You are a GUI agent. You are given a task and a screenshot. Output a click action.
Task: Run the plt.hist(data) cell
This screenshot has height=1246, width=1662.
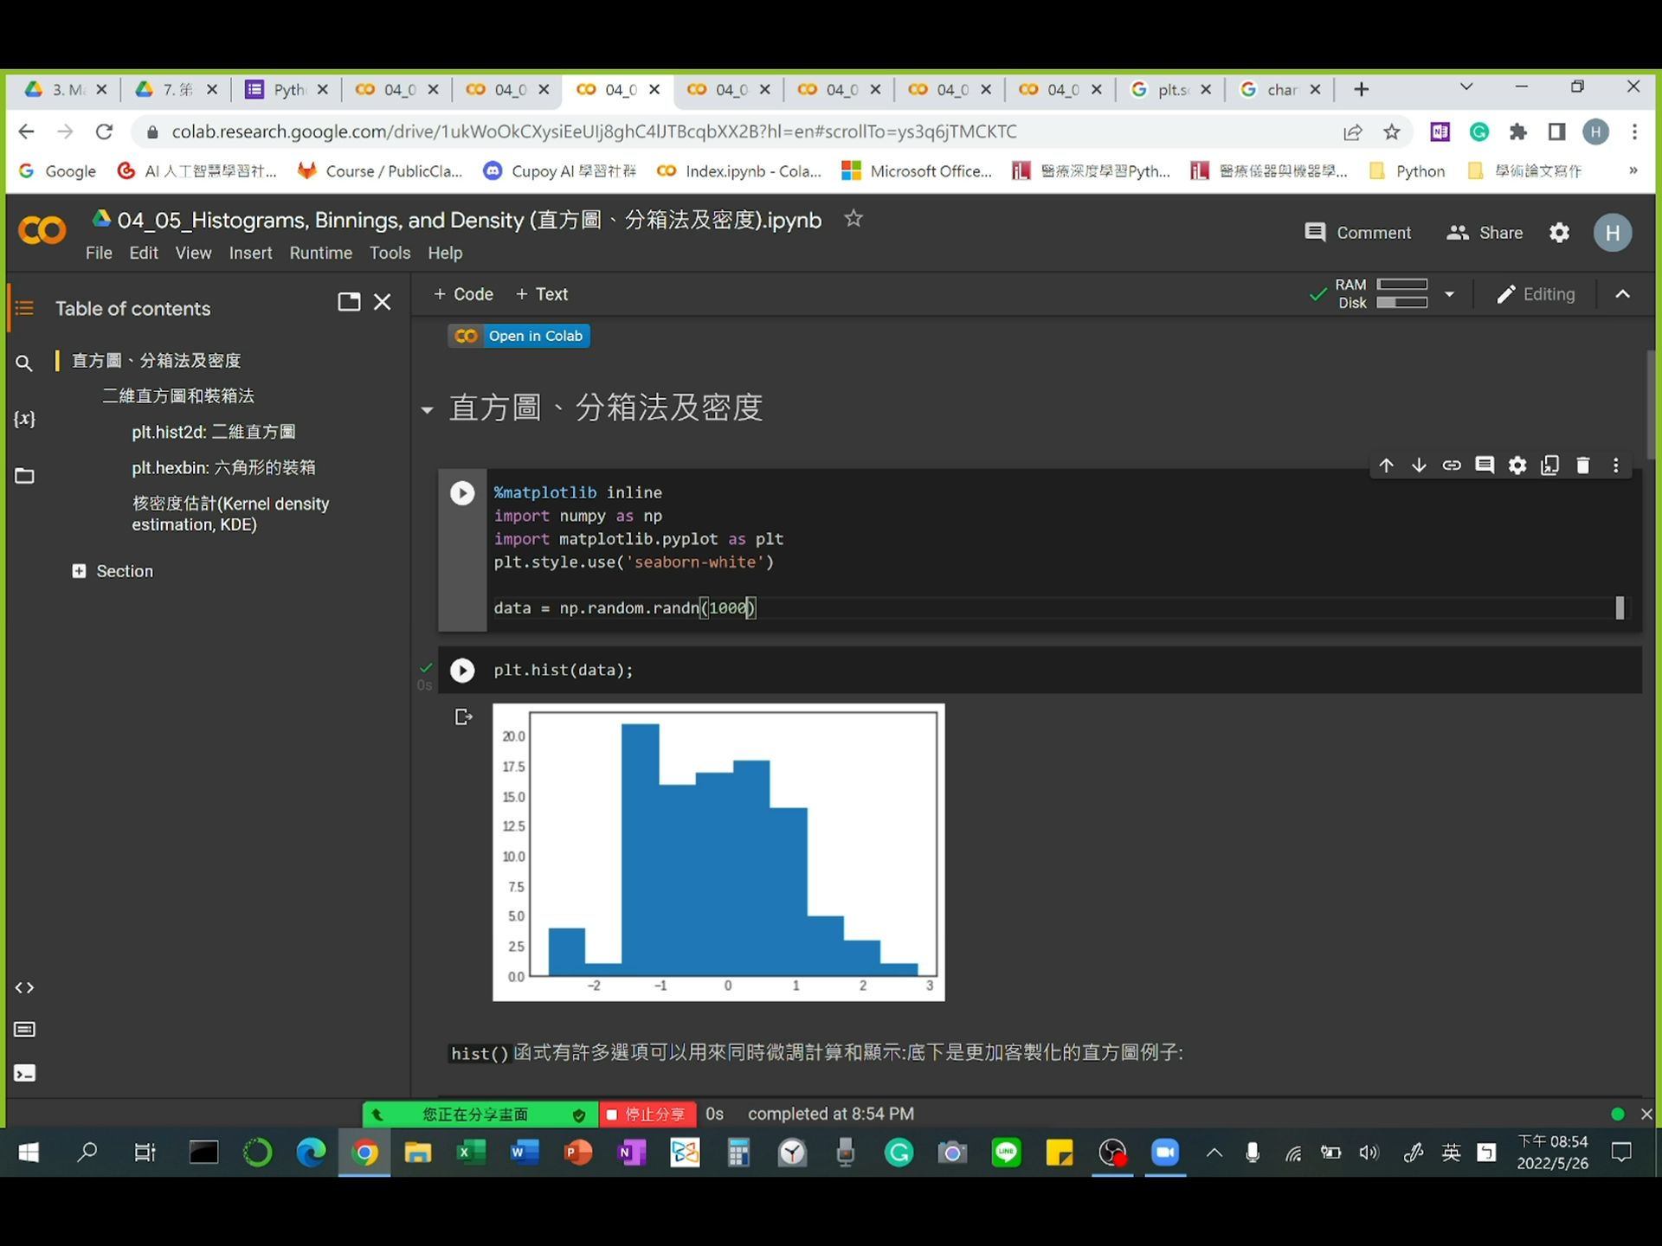pos(463,670)
